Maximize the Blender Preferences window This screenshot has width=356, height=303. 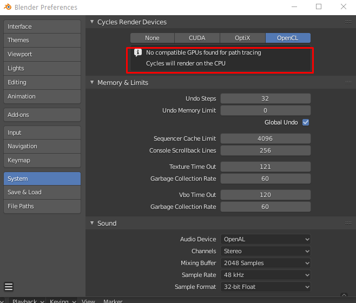point(319,6)
